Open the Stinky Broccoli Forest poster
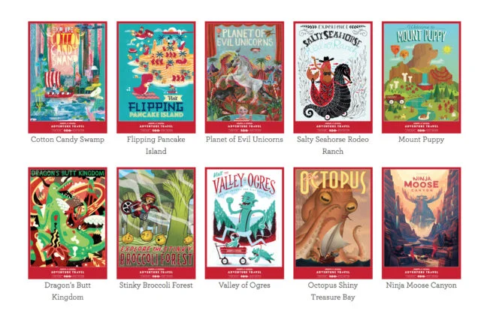 [156, 223]
